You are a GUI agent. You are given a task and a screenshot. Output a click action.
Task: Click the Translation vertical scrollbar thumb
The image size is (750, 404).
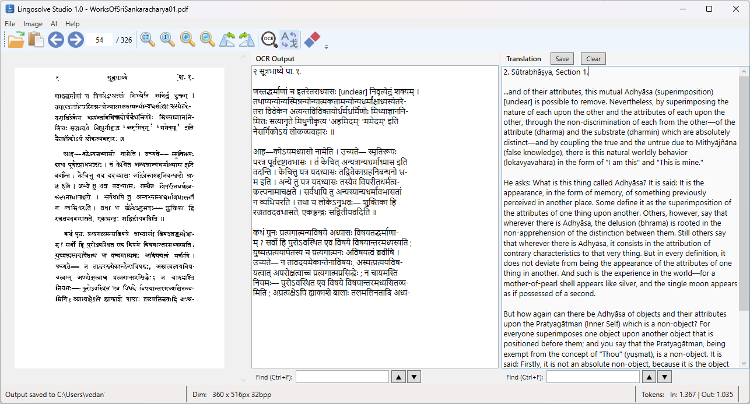pos(744,192)
